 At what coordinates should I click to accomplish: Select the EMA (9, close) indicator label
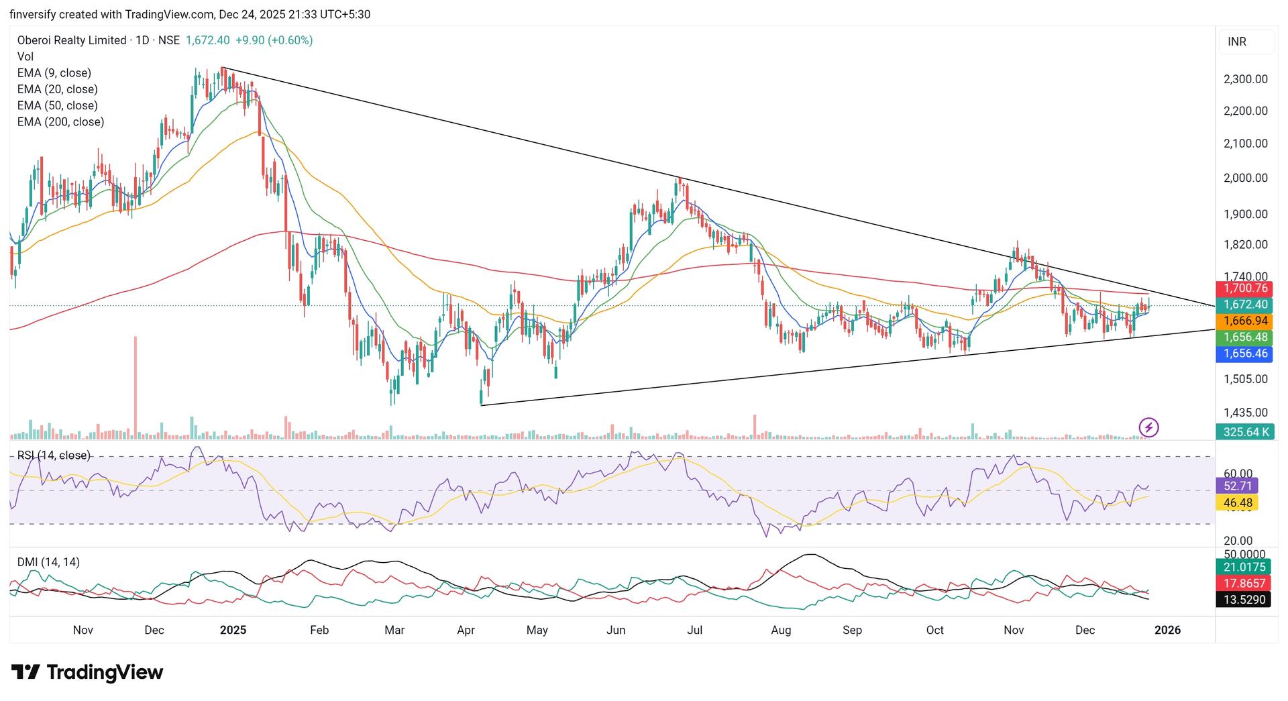point(54,73)
